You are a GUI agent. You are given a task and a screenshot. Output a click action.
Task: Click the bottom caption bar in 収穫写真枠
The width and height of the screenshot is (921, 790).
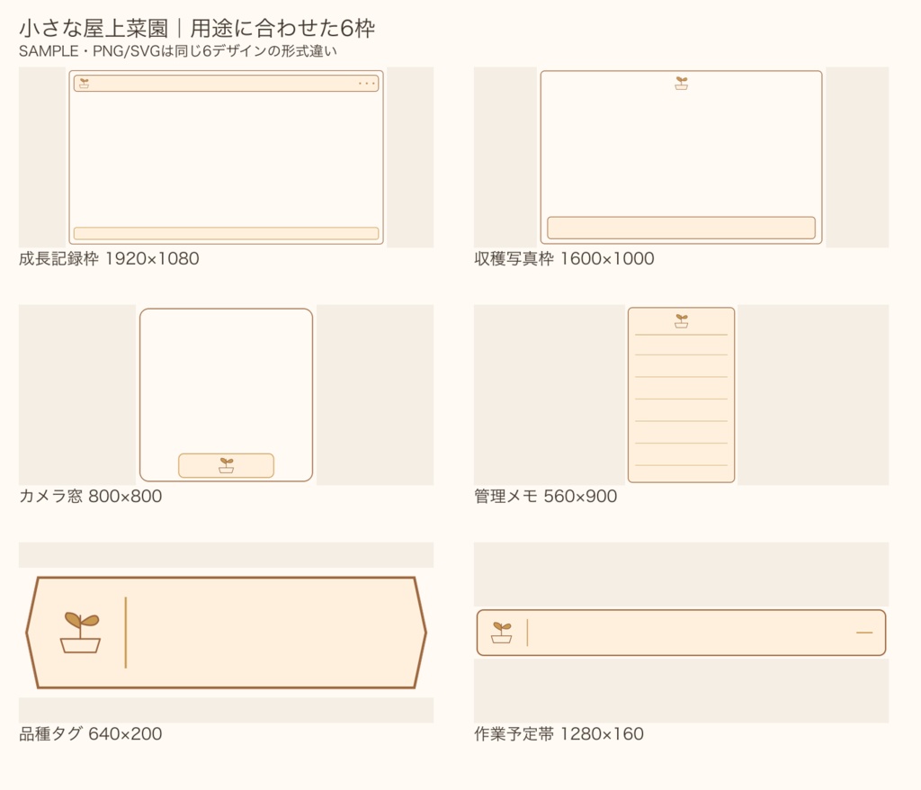click(682, 228)
